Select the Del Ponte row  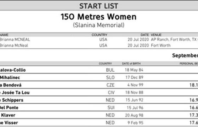(99, 108)
